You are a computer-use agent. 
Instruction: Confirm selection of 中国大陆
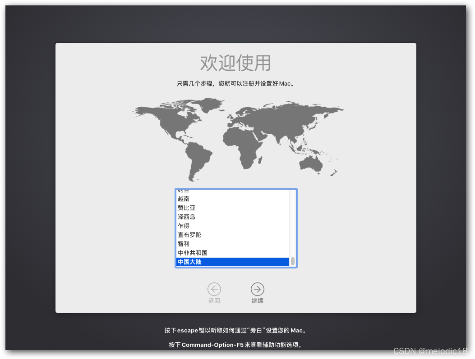point(189,262)
